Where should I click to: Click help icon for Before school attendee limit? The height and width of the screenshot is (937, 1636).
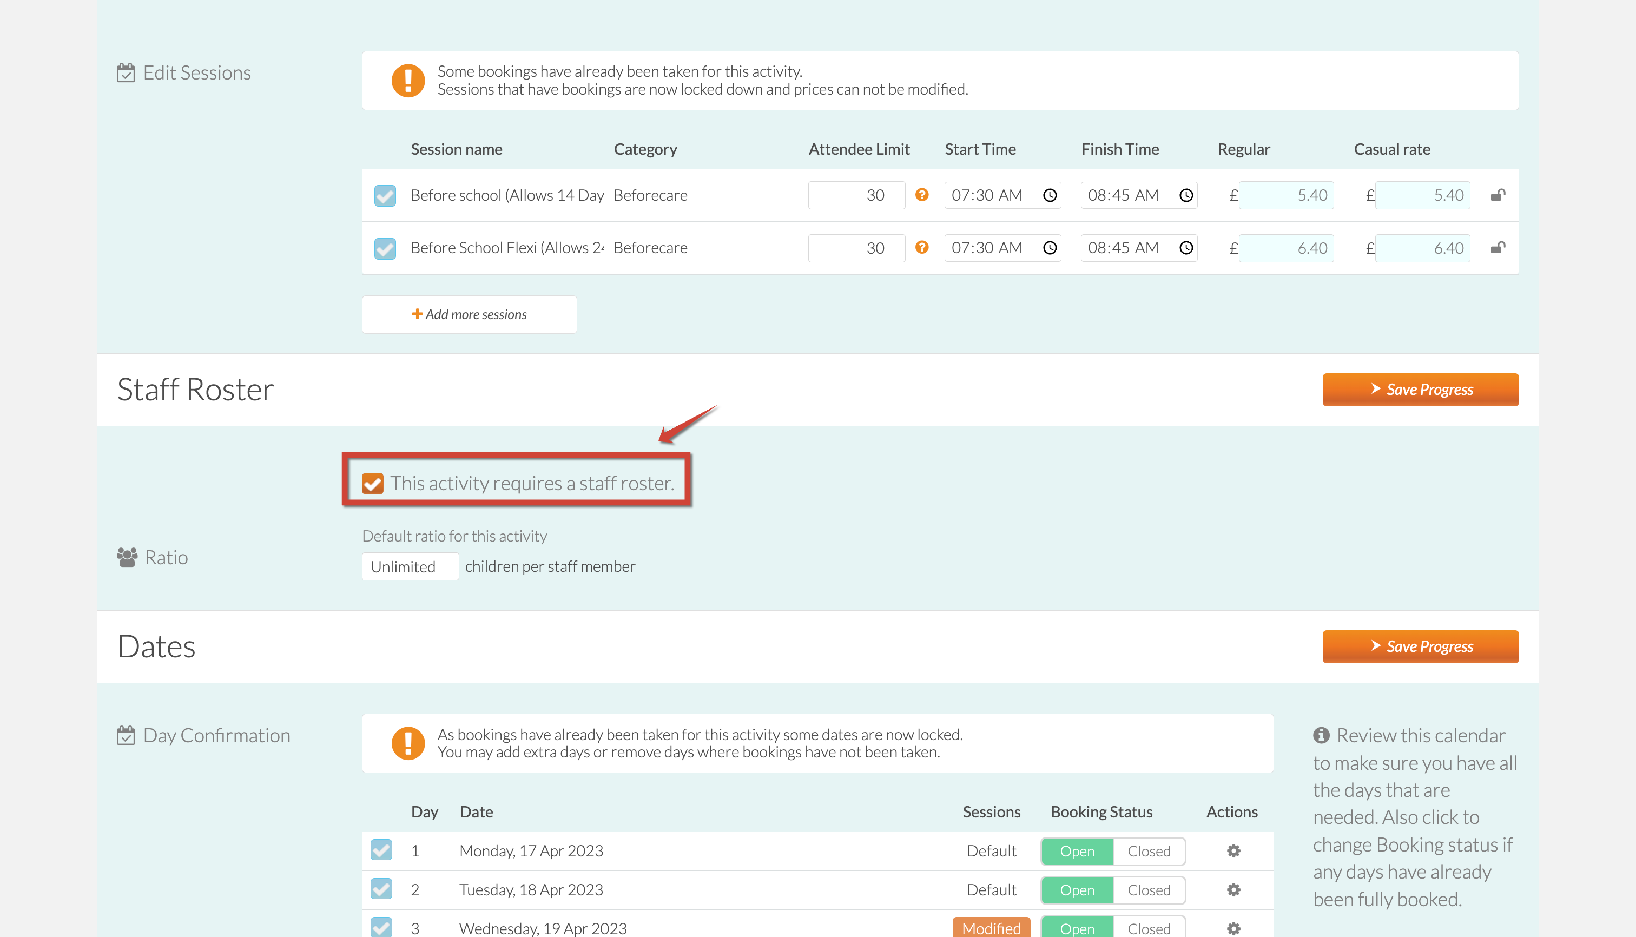point(922,194)
